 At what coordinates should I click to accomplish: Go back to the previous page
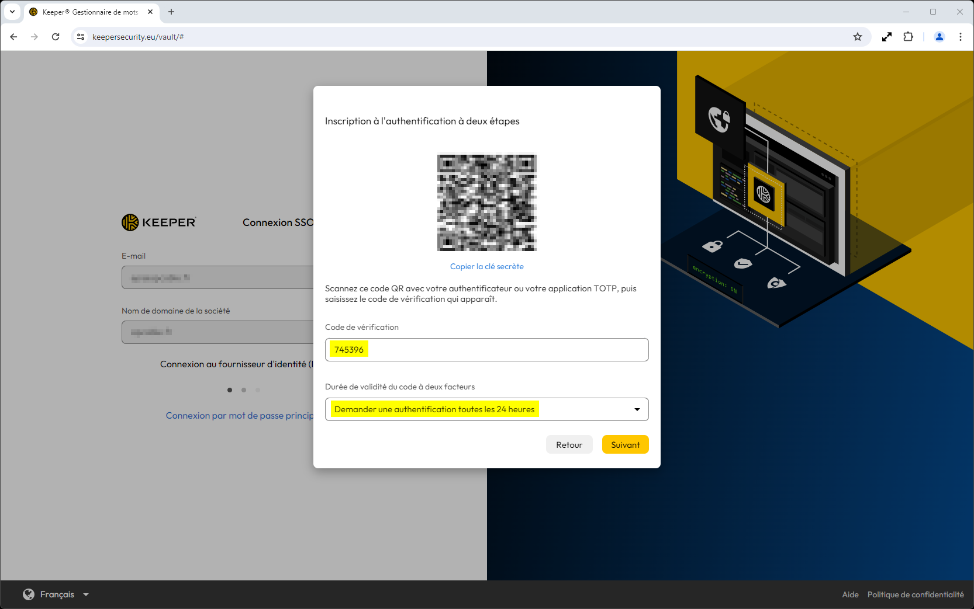coord(13,37)
